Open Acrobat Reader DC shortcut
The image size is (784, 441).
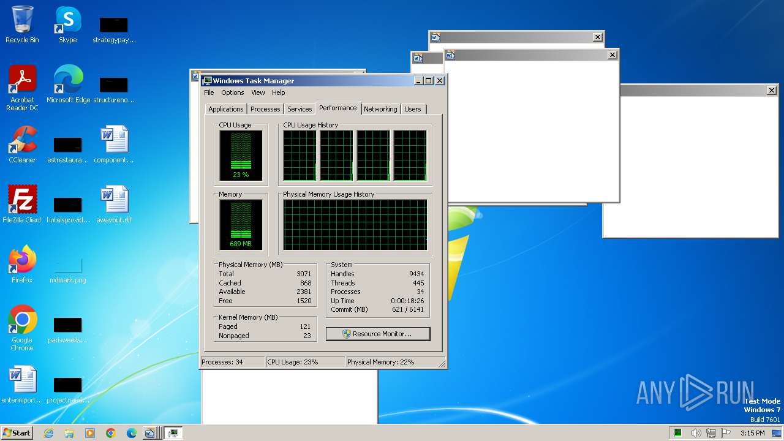pos(22,88)
